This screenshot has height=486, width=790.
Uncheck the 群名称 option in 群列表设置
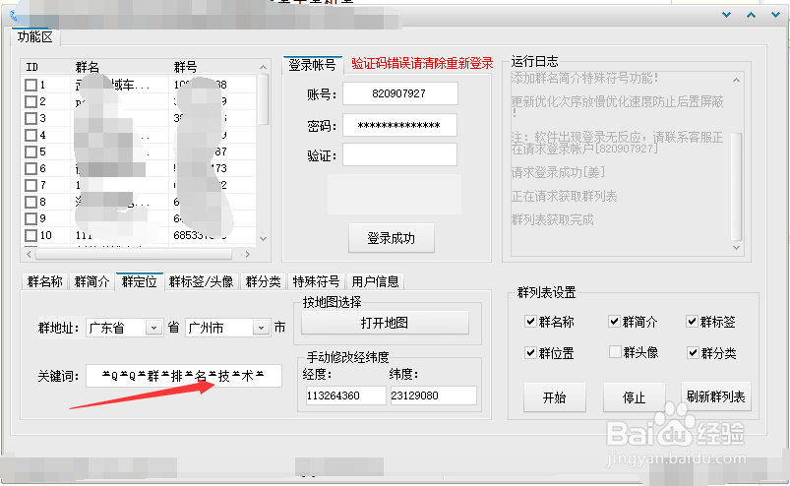(530, 322)
